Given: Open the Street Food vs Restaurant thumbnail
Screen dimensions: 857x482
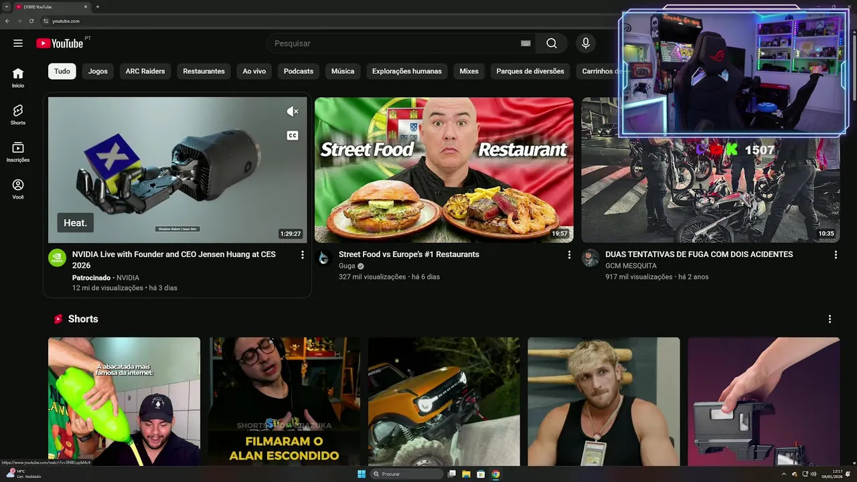Looking at the screenshot, I should [x=444, y=170].
